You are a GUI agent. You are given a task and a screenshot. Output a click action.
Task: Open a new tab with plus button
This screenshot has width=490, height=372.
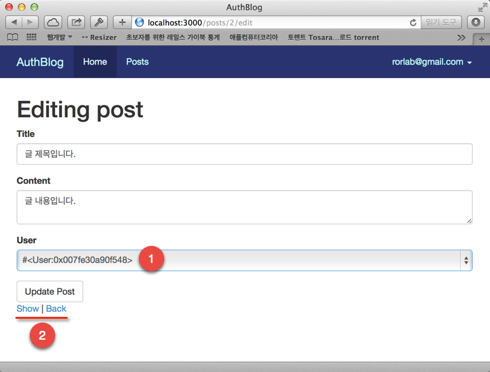(481, 39)
